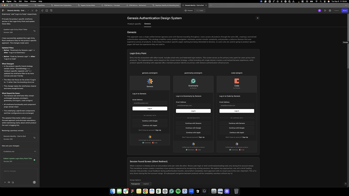The width and height of the screenshot is (349, 196).
Task: Toggle the theme sun icon in preview
Action: [257, 18]
